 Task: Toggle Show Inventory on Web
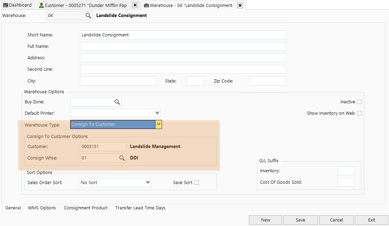360,113
